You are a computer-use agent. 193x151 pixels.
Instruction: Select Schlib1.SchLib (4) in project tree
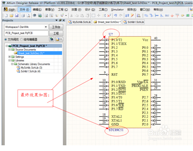pyautogui.click(x=31, y=71)
